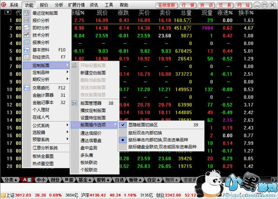This screenshot has height=199, width=278.
Task: Choose 金融记事本 menu entry
Action: pyautogui.click(x=46, y=102)
